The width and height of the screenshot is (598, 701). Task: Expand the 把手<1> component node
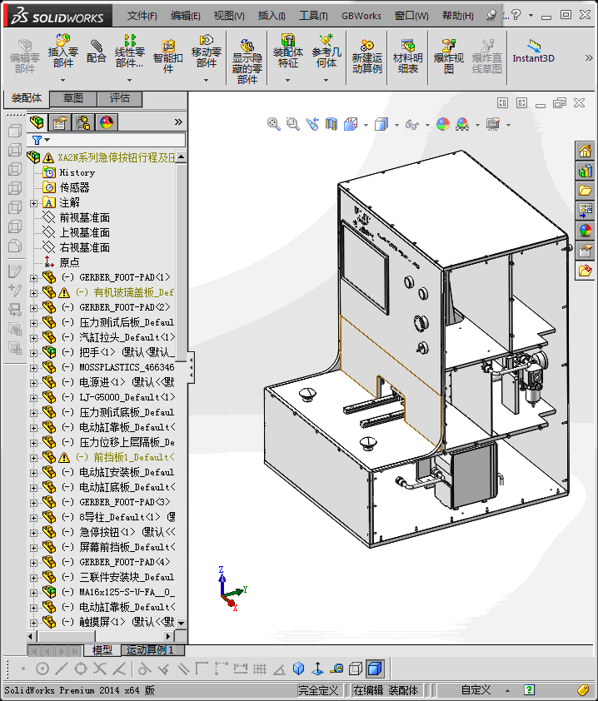coord(33,353)
